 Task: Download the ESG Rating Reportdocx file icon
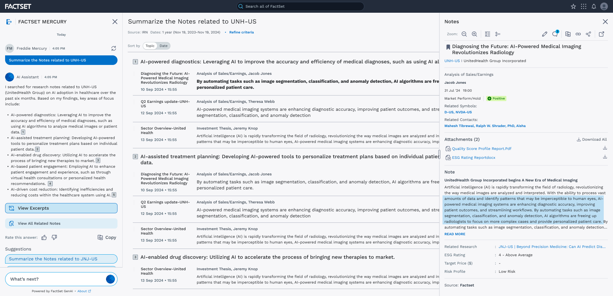click(x=605, y=157)
